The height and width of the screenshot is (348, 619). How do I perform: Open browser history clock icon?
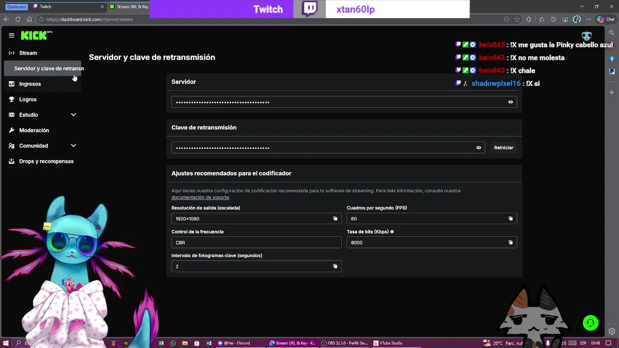point(553,19)
